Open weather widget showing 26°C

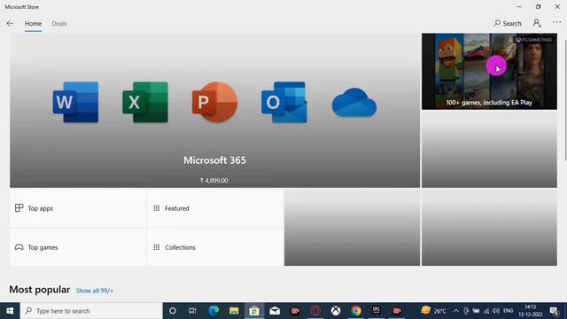(433, 311)
